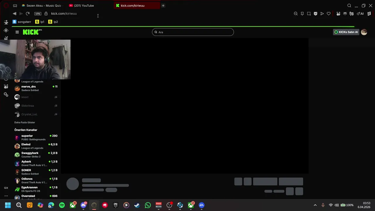The width and height of the screenshot is (375, 211).
Task: Open GX sidebar label icon
Action: point(6,188)
